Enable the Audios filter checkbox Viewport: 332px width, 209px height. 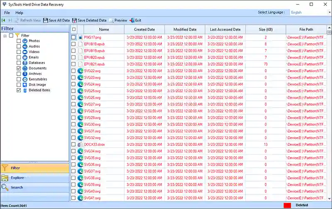19,47
